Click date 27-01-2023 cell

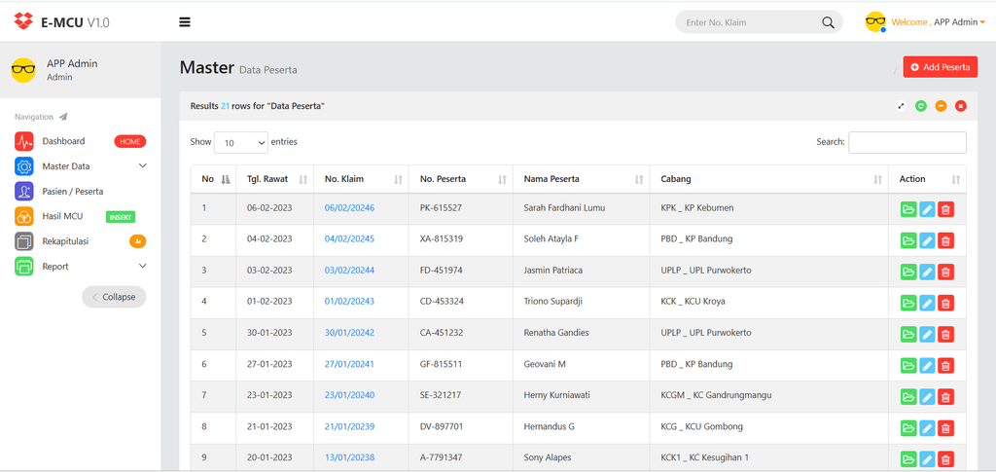point(269,364)
